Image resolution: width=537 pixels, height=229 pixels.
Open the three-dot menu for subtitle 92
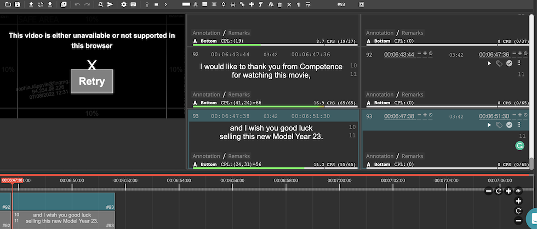pyautogui.click(x=518, y=63)
